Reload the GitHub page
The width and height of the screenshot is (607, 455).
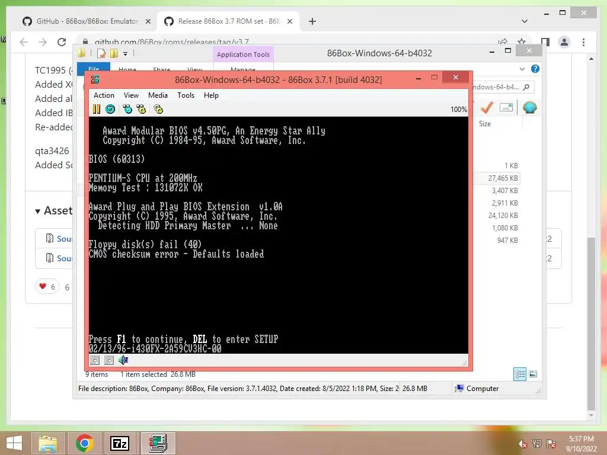pyautogui.click(x=62, y=42)
